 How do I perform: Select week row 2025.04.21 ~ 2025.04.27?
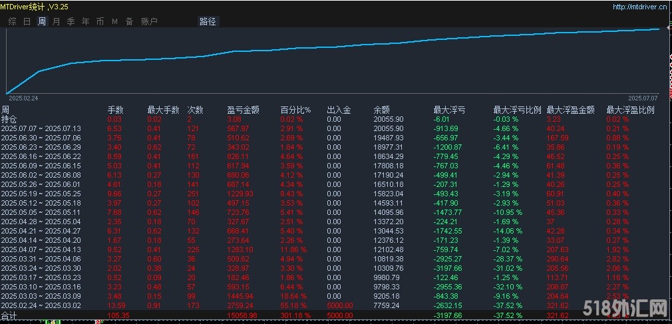[336, 231]
